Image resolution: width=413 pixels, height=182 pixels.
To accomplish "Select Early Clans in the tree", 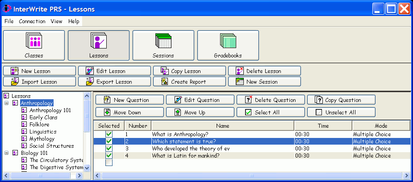I will pyautogui.click(x=43, y=117).
